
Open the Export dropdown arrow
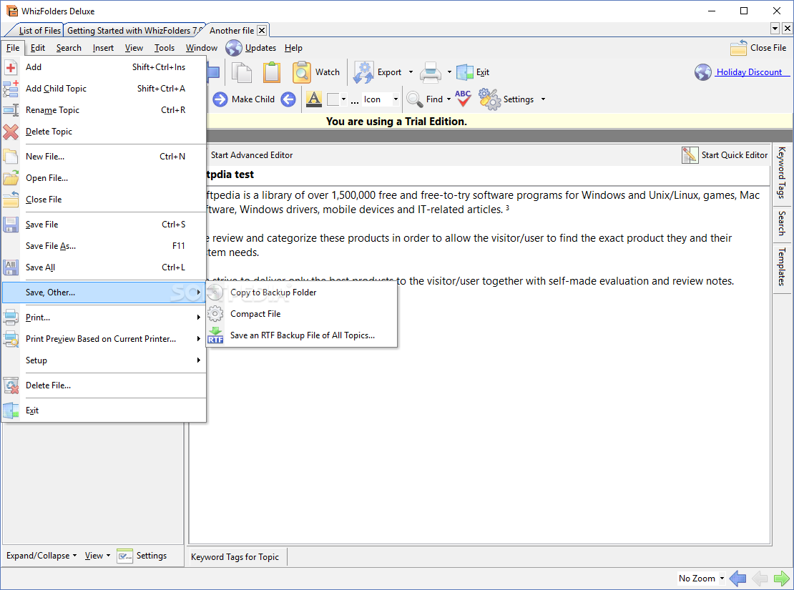[411, 72]
